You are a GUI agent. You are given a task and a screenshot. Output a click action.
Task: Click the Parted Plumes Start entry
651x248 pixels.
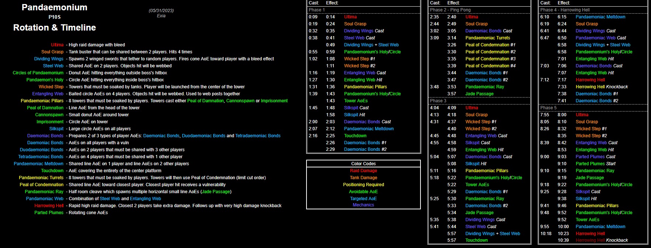[595, 164]
